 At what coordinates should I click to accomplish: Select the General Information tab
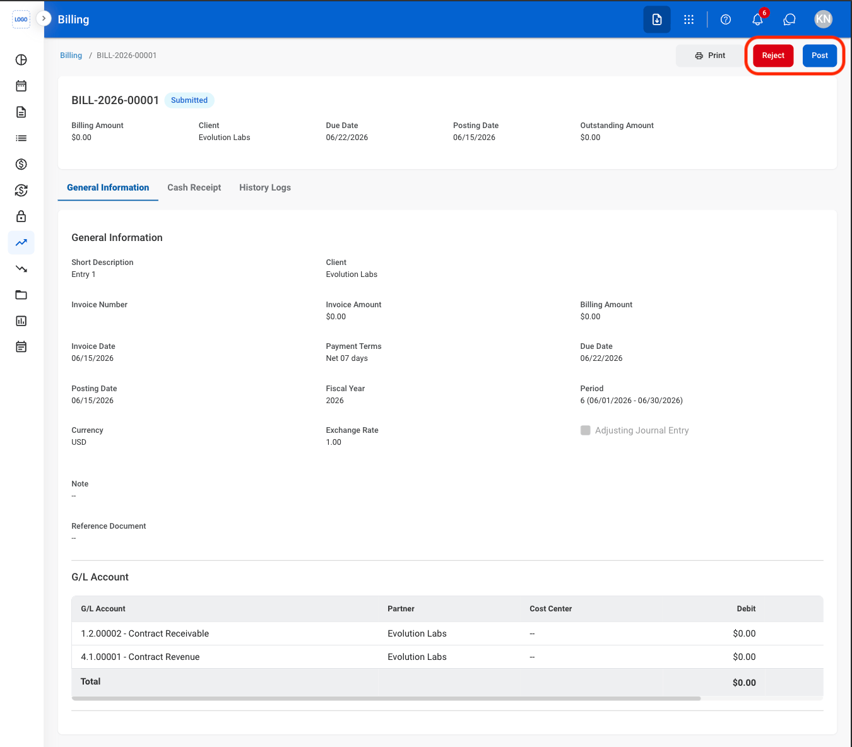point(108,188)
